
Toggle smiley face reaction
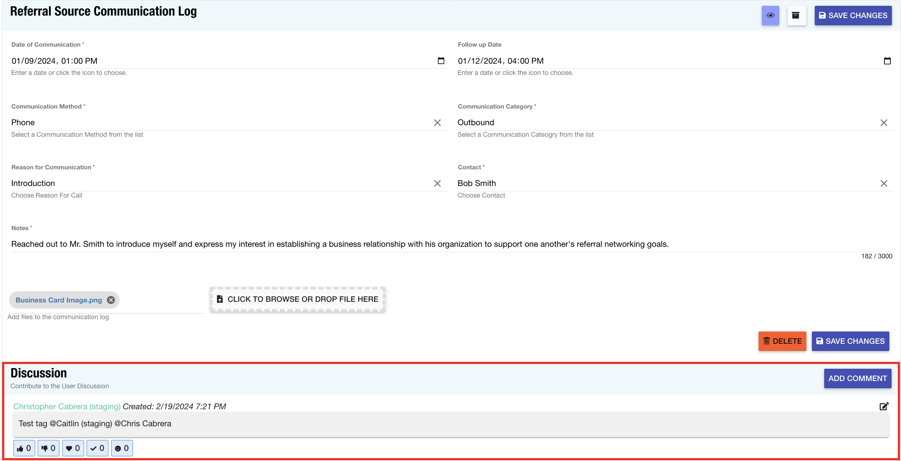tap(122, 448)
